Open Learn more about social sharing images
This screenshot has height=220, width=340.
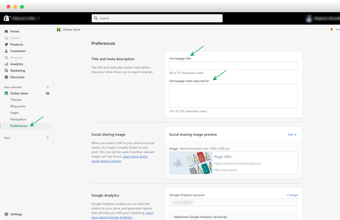135,157
